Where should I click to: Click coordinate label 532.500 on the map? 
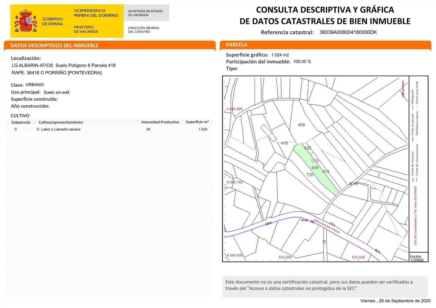[285, 257]
